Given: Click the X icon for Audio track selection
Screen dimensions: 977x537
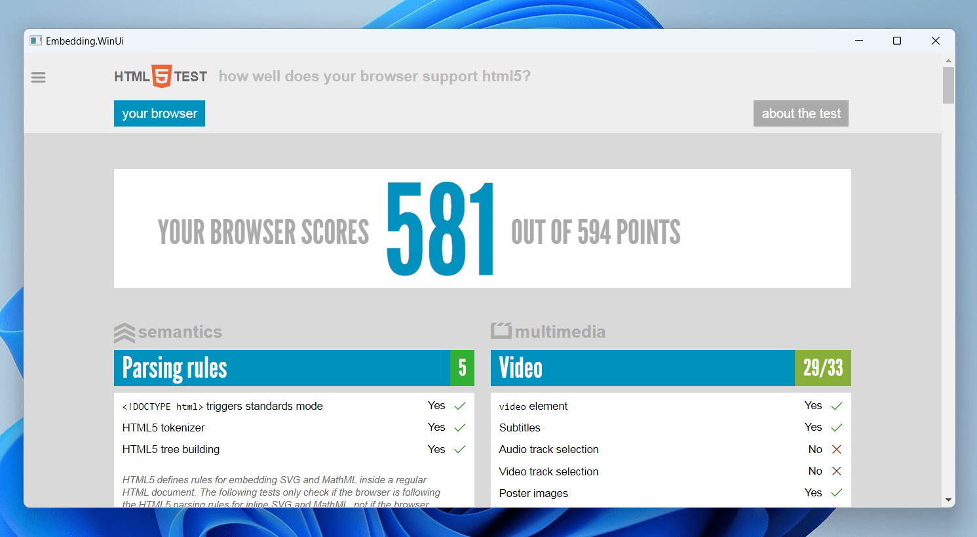Looking at the screenshot, I should click(837, 449).
